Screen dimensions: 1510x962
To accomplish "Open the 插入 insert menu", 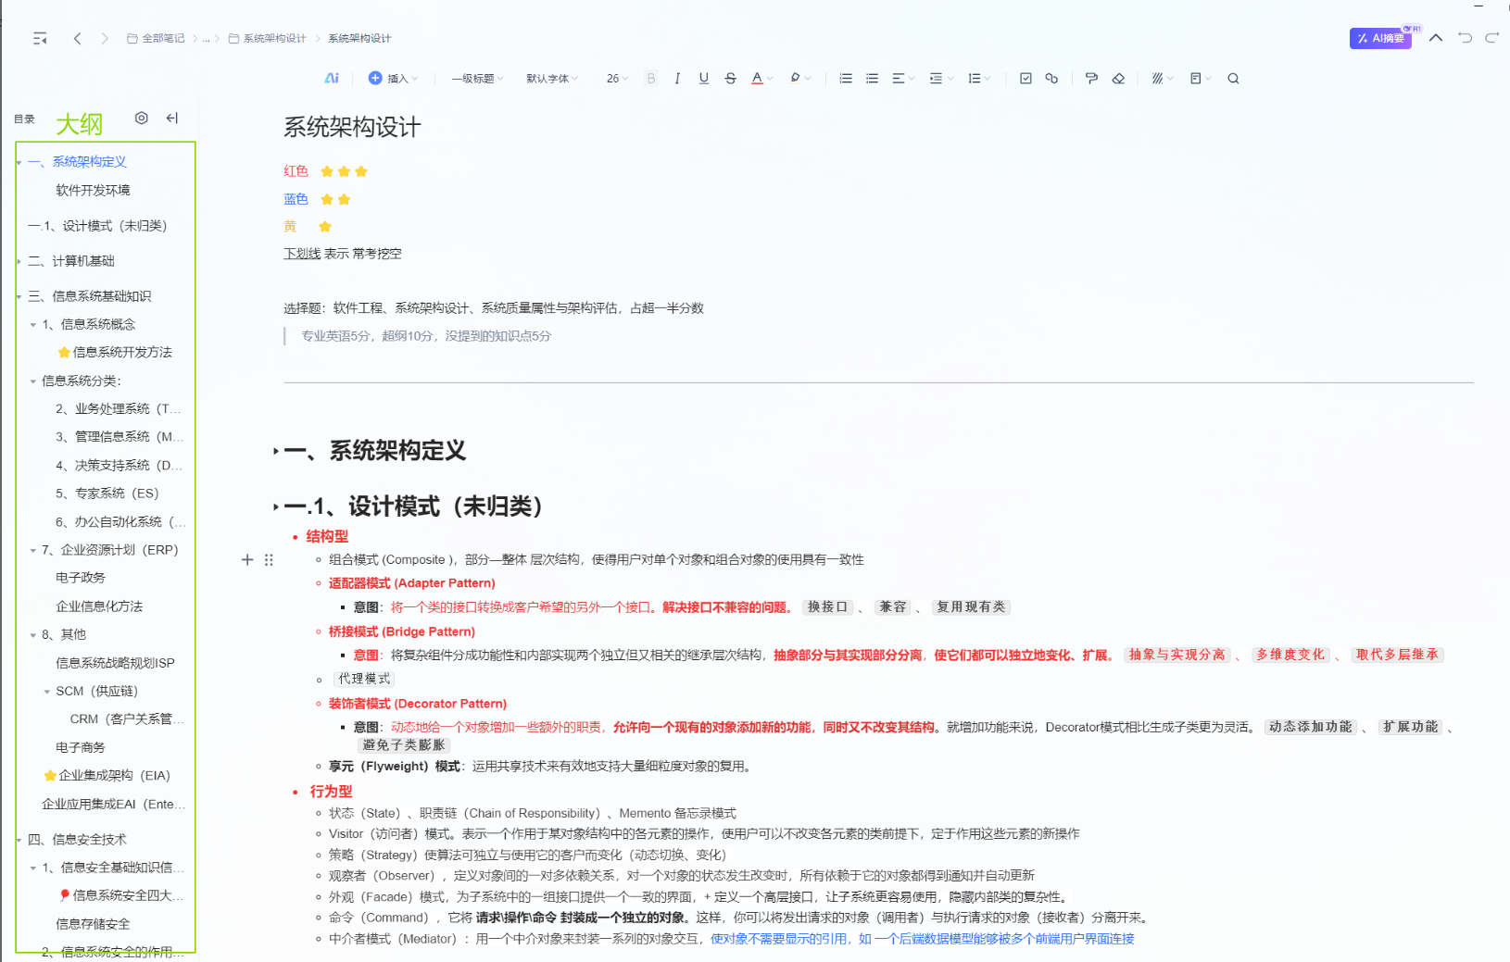I will coord(393,79).
